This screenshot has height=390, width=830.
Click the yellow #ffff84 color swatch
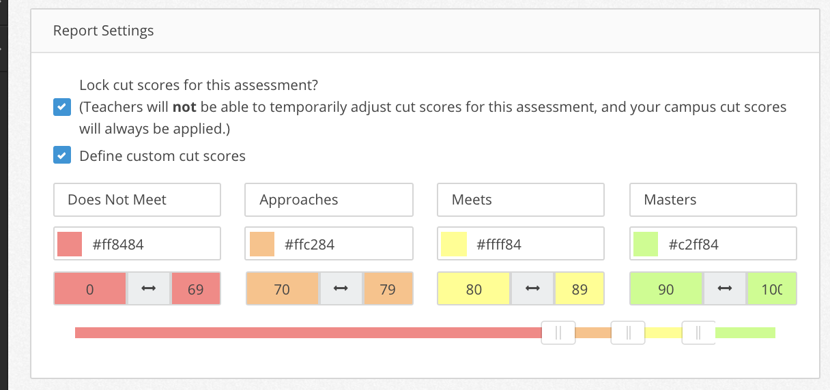coord(454,244)
